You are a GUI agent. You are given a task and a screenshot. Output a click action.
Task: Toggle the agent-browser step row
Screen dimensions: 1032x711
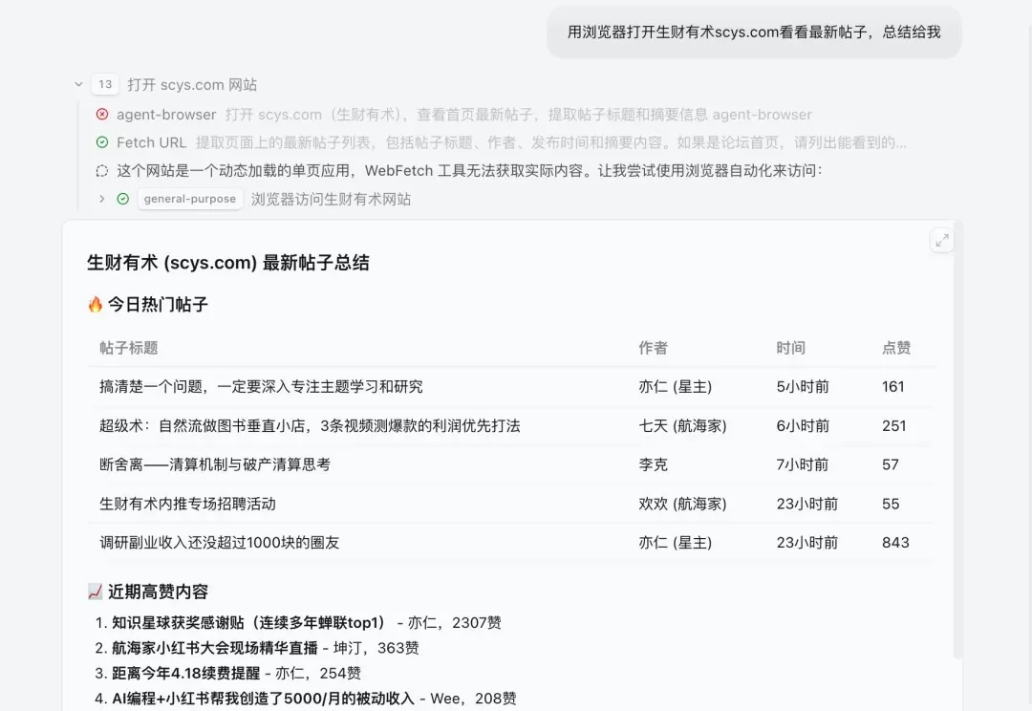[x=166, y=115]
